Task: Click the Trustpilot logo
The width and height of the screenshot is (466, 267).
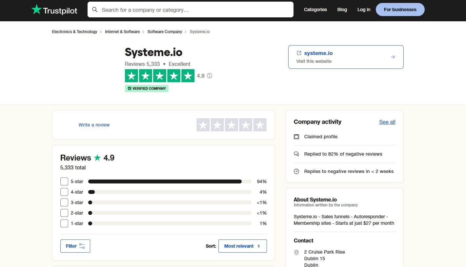Action: coord(54,10)
